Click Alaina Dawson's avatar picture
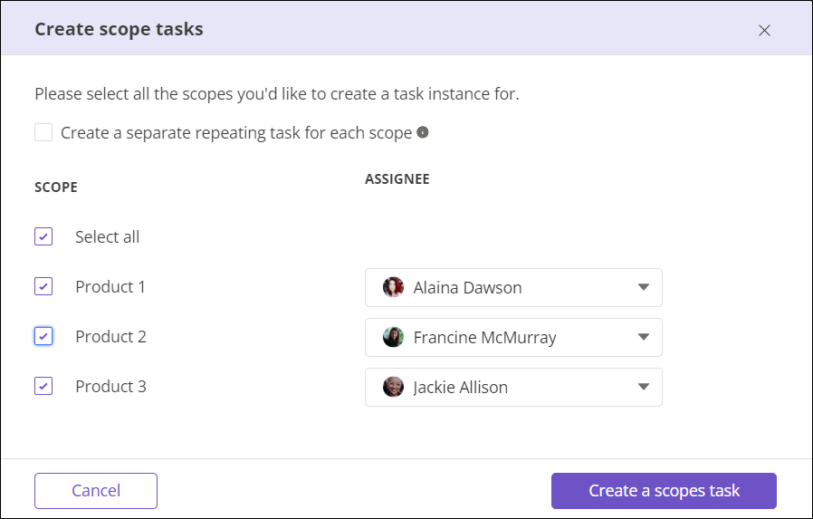The height and width of the screenshot is (519, 813). click(393, 287)
